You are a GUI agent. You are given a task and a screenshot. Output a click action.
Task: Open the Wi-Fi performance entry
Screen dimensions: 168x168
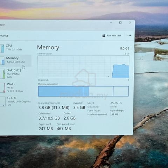point(16,87)
